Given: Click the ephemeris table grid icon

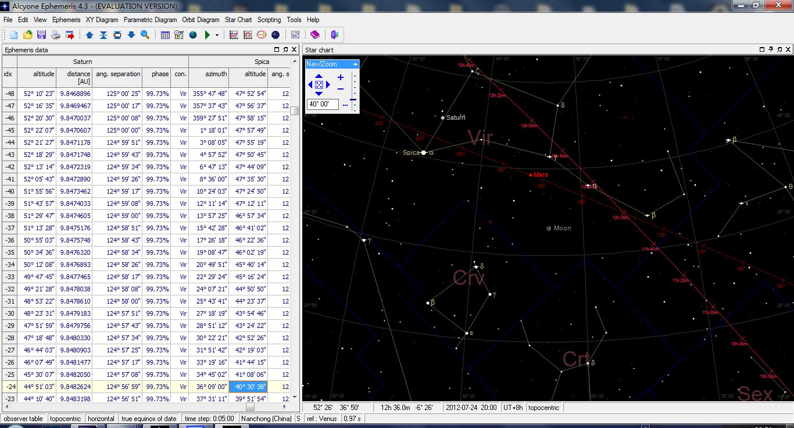Looking at the screenshot, I should [x=165, y=35].
